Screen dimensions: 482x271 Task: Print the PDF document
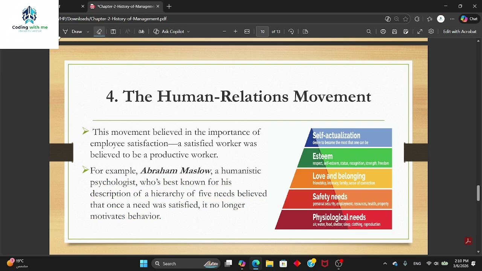[383, 32]
